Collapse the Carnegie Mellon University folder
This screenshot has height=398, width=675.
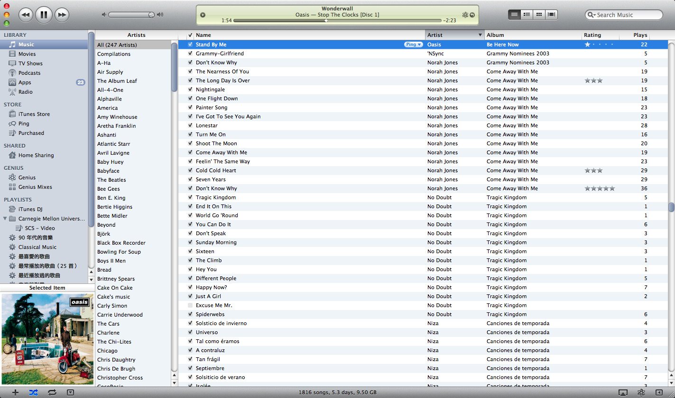click(x=5, y=219)
